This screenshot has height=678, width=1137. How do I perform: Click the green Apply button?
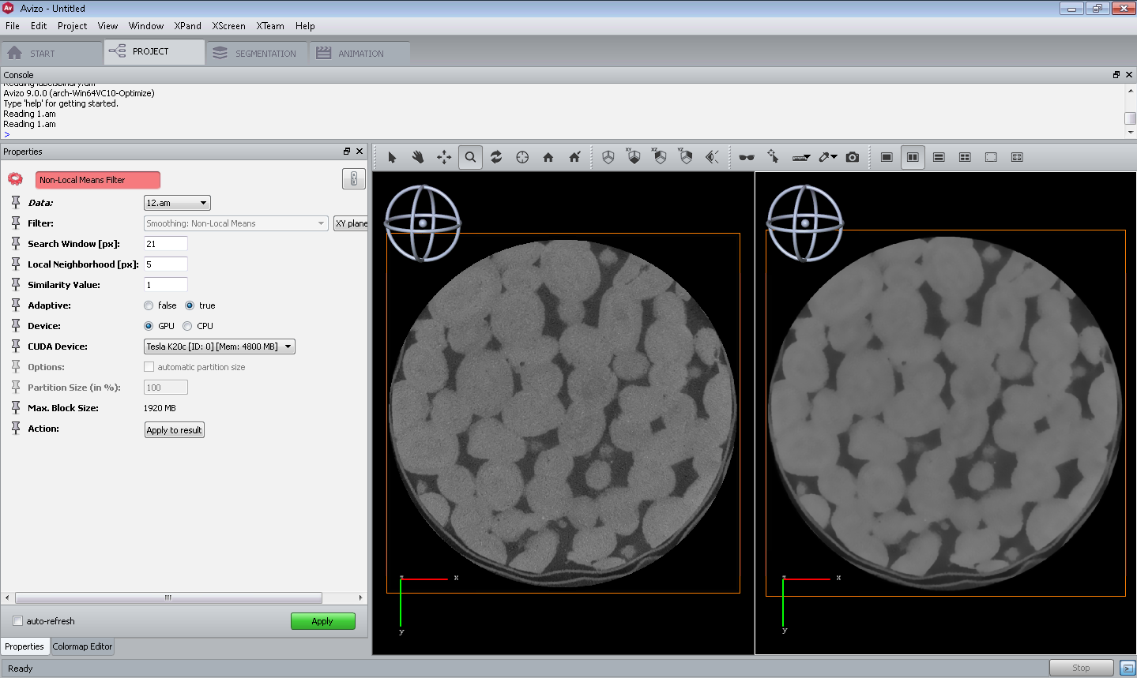(x=322, y=621)
